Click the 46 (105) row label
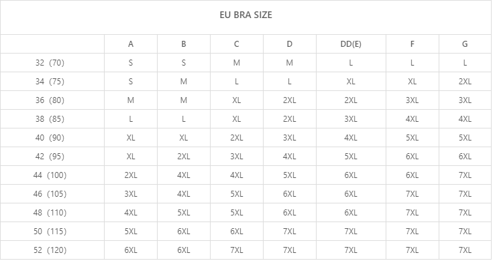Image resolution: width=495 pixels, height=265 pixels. click(x=50, y=194)
